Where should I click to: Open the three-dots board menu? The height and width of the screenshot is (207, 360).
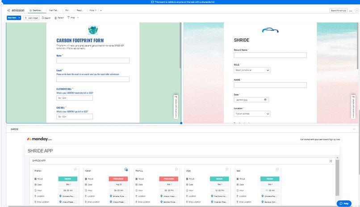(351, 11)
